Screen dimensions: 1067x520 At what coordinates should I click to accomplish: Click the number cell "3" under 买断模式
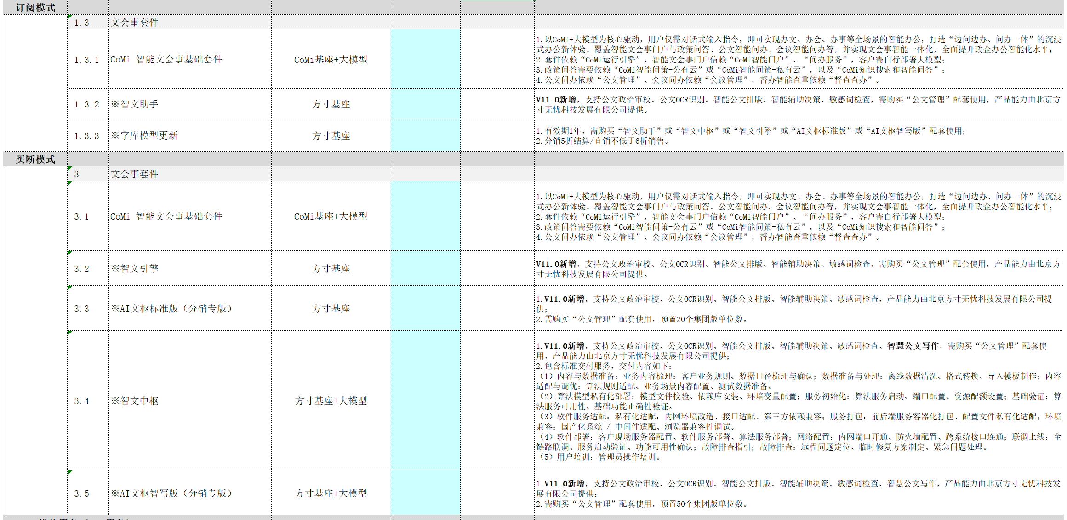(x=88, y=174)
